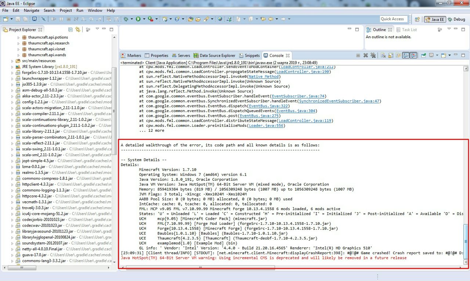Click the green Run button icon
This screenshot has height=281, width=470.
click(x=138, y=19)
